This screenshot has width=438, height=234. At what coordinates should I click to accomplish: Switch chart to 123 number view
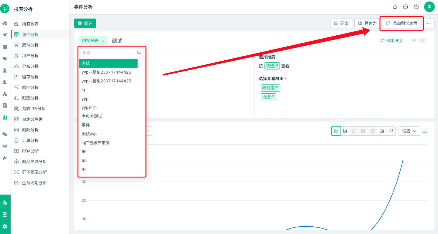pos(391,131)
